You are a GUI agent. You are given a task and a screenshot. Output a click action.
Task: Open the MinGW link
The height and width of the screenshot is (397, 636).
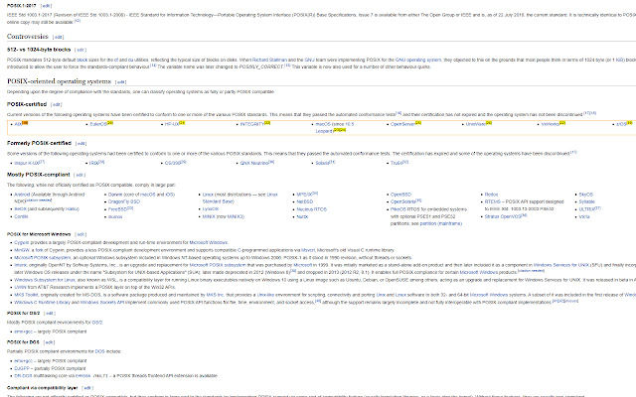(x=22, y=250)
